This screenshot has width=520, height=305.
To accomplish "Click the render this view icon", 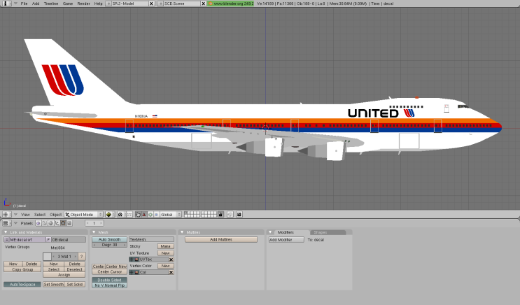I will click(x=239, y=215).
